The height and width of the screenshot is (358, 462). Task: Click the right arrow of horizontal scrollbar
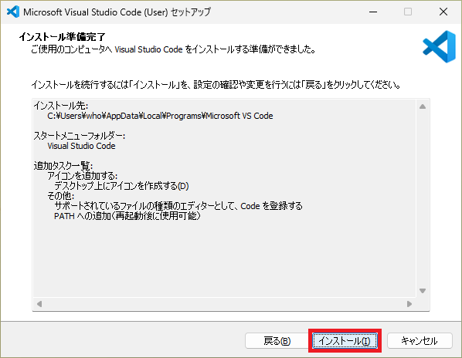click(x=409, y=303)
